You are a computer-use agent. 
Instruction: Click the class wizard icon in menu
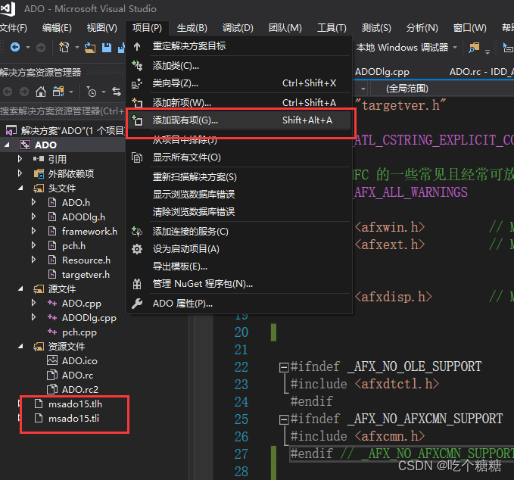[x=137, y=83]
